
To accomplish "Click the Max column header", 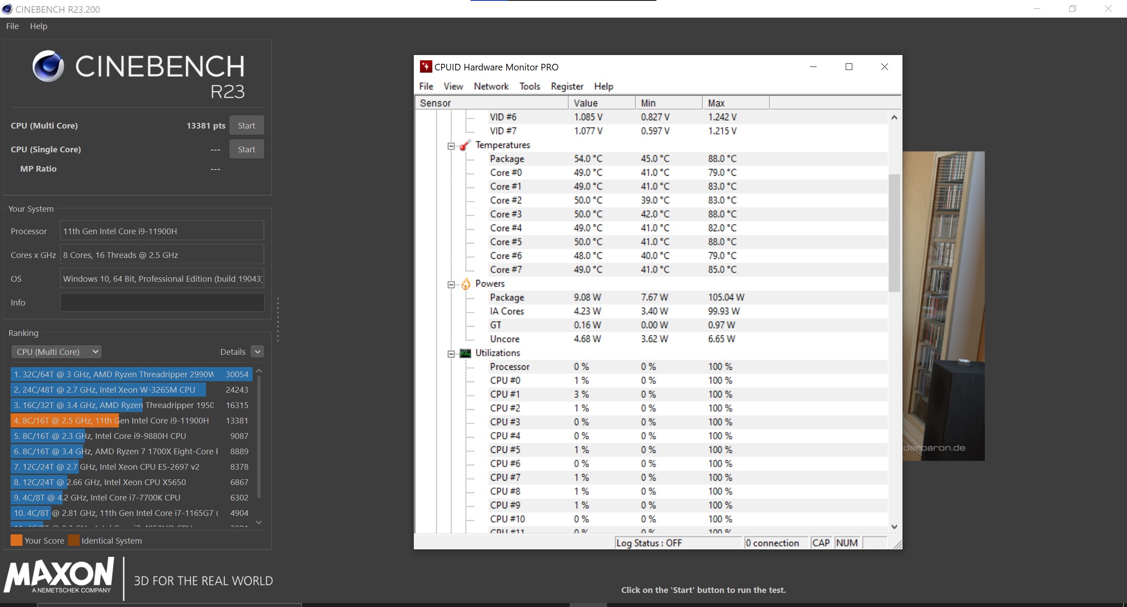I will coord(736,103).
